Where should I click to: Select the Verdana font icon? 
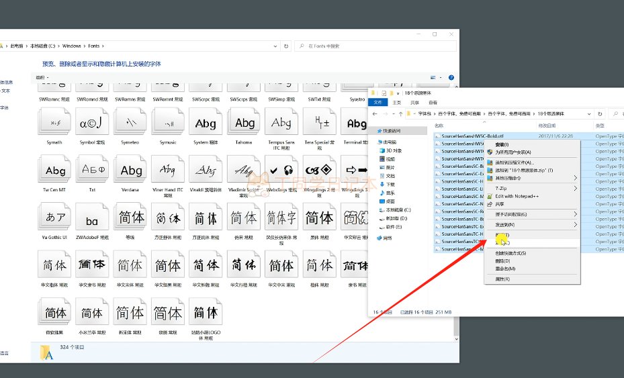[131, 171]
